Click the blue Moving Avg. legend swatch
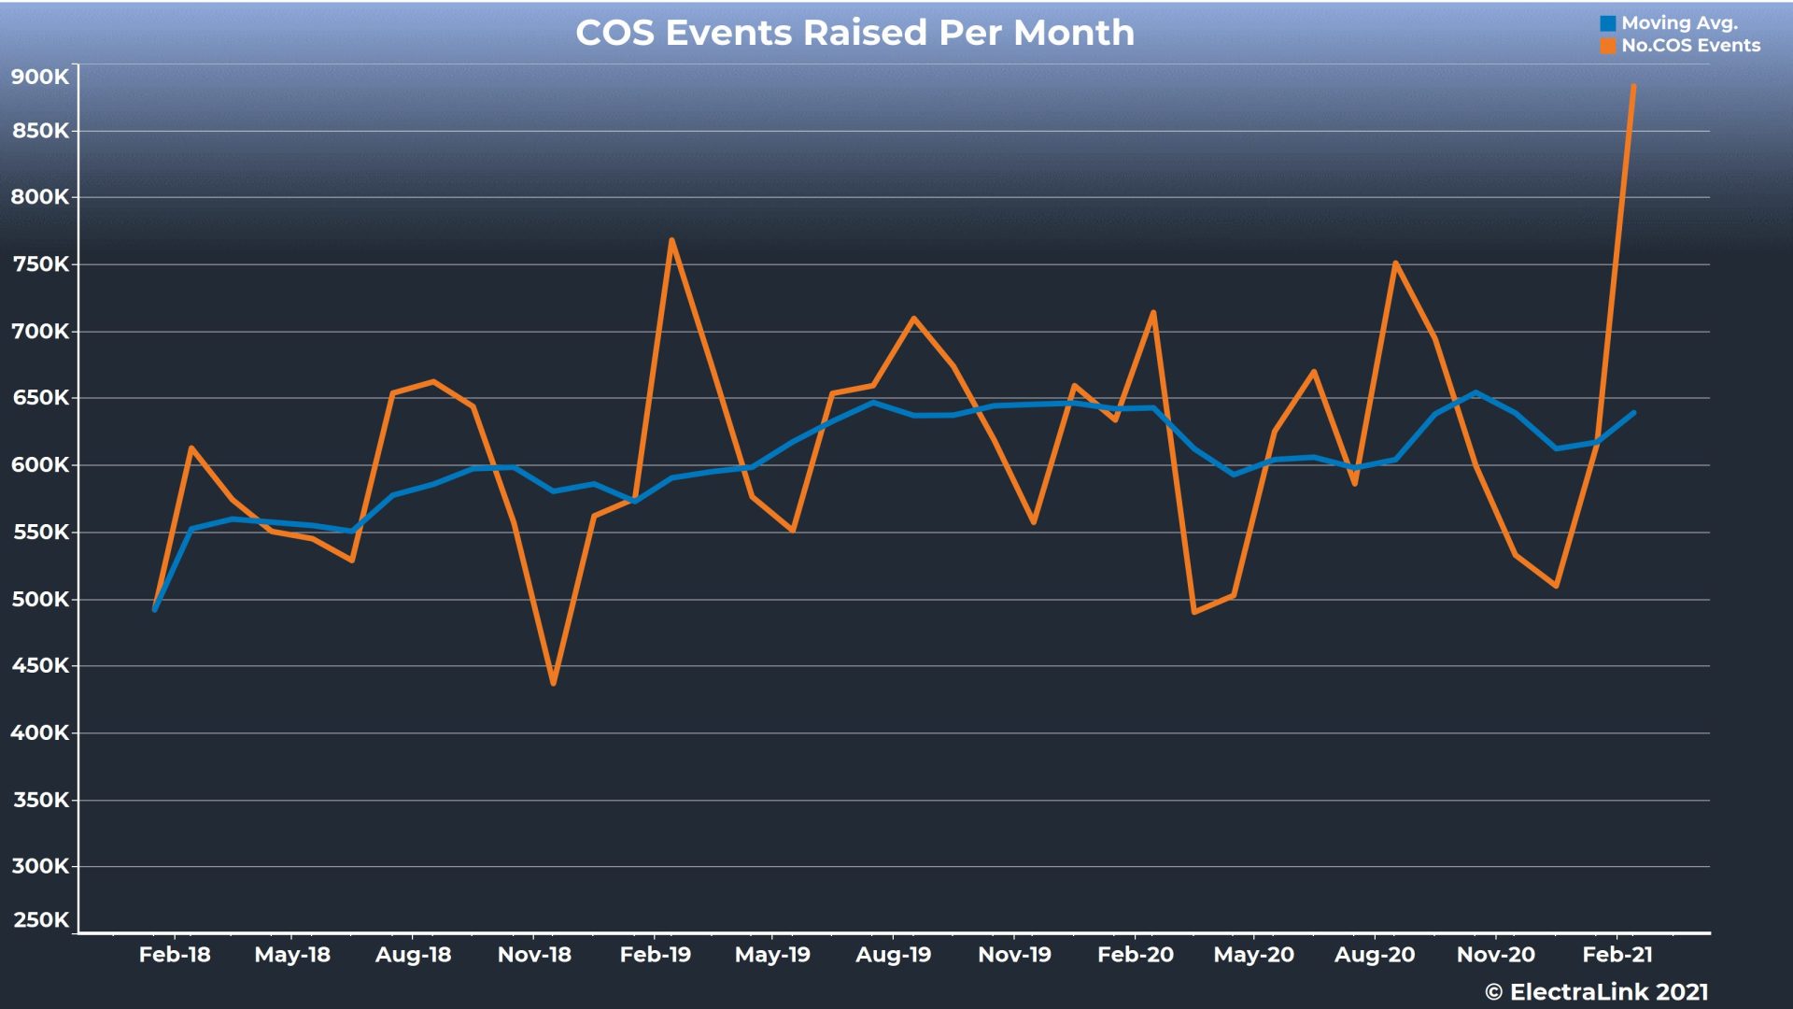Screen dimensions: 1793x1009 [x=1608, y=21]
